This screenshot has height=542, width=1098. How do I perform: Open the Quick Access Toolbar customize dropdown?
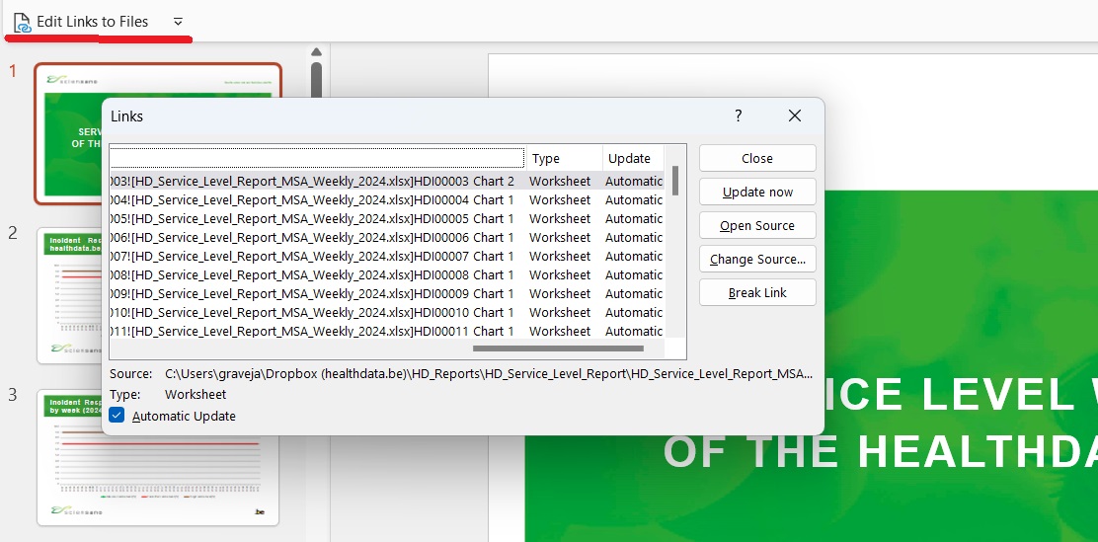[178, 22]
